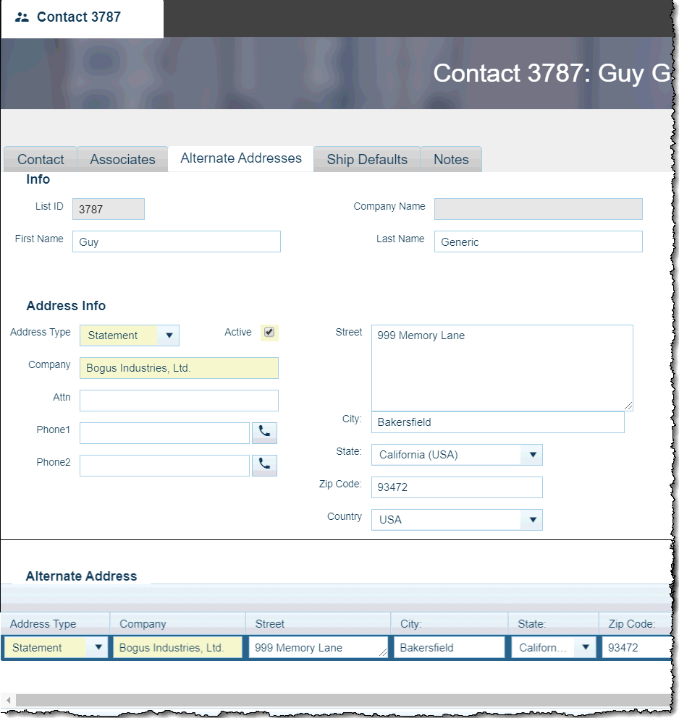Open Address Type dropdown in Alternate Address grid row
679x718 pixels.
pos(98,647)
